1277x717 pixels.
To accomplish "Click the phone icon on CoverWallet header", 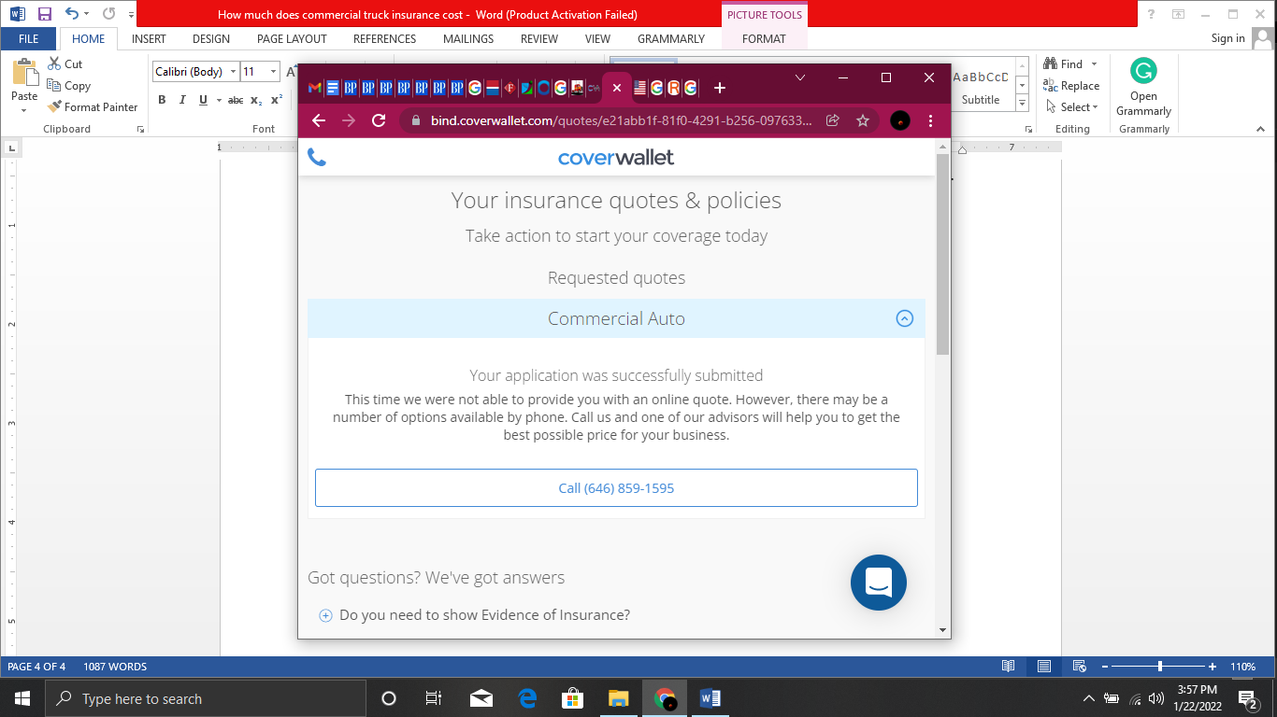I will [317, 158].
